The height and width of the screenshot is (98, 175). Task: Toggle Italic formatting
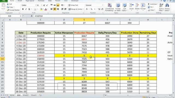point(26,9)
